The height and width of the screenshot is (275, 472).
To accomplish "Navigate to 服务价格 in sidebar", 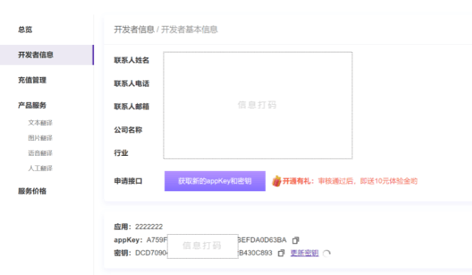I will coord(32,191).
